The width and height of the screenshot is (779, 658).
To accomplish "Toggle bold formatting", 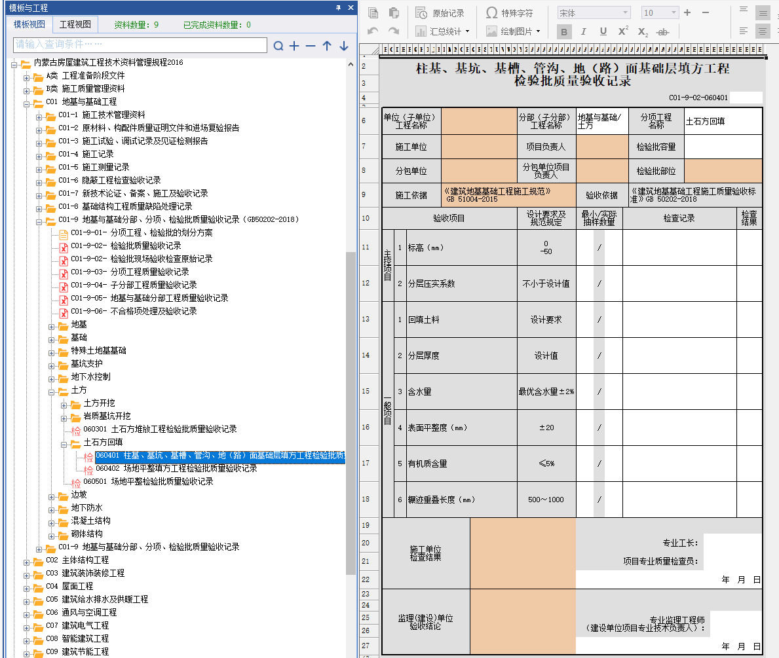I will point(564,32).
